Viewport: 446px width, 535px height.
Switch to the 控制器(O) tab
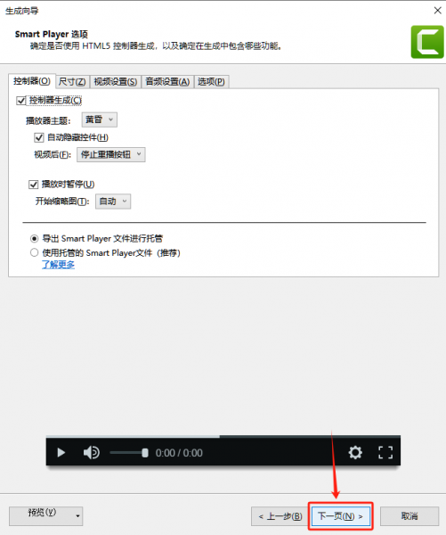pos(32,81)
